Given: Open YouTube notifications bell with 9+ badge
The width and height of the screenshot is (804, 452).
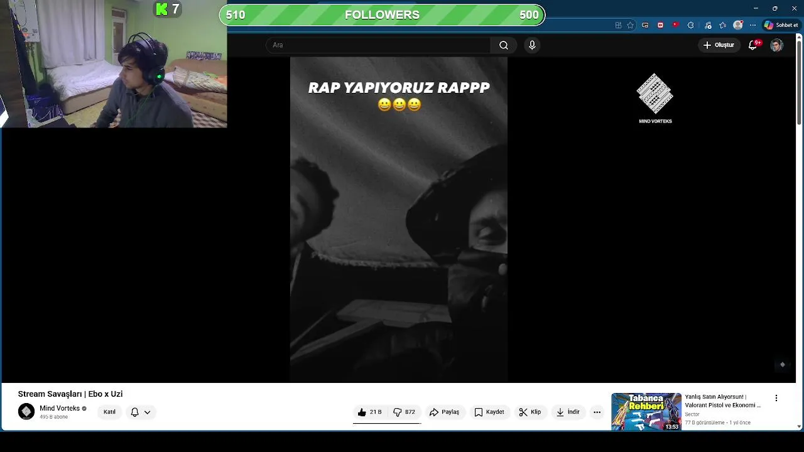Looking at the screenshot, I should pyautogui.click(x=753, y=45).
